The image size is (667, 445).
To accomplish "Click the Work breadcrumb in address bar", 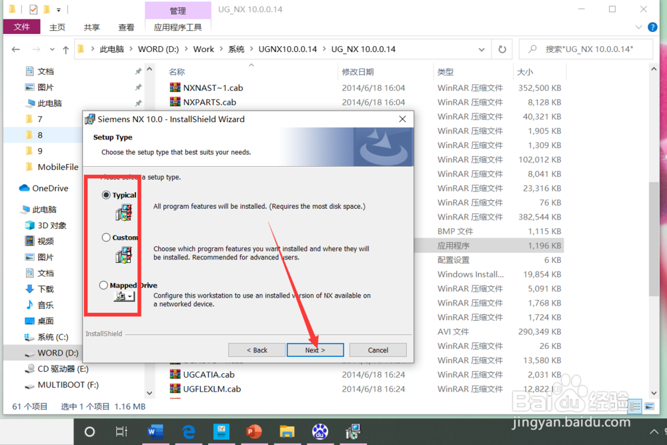I will tap(203, 49).
